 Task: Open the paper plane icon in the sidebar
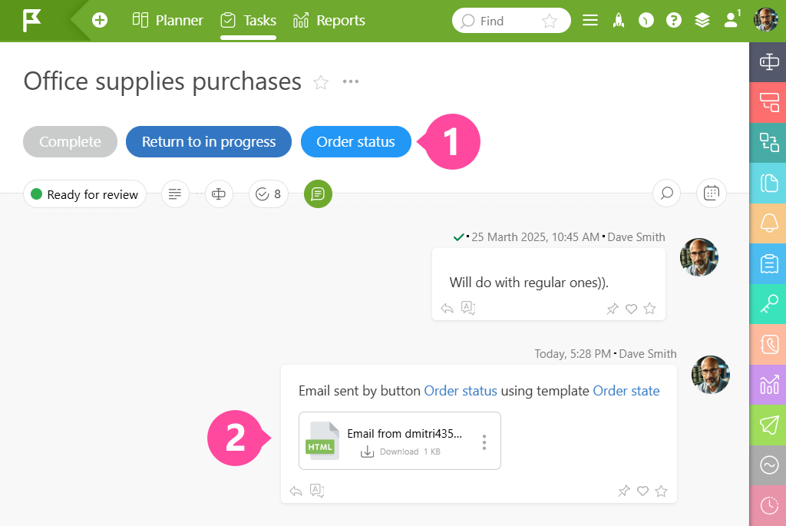[x=768, y=425]
